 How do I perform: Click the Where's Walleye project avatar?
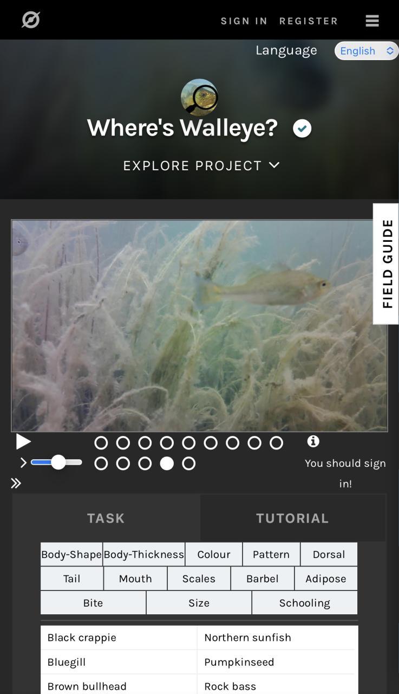(x=199, y=98)
